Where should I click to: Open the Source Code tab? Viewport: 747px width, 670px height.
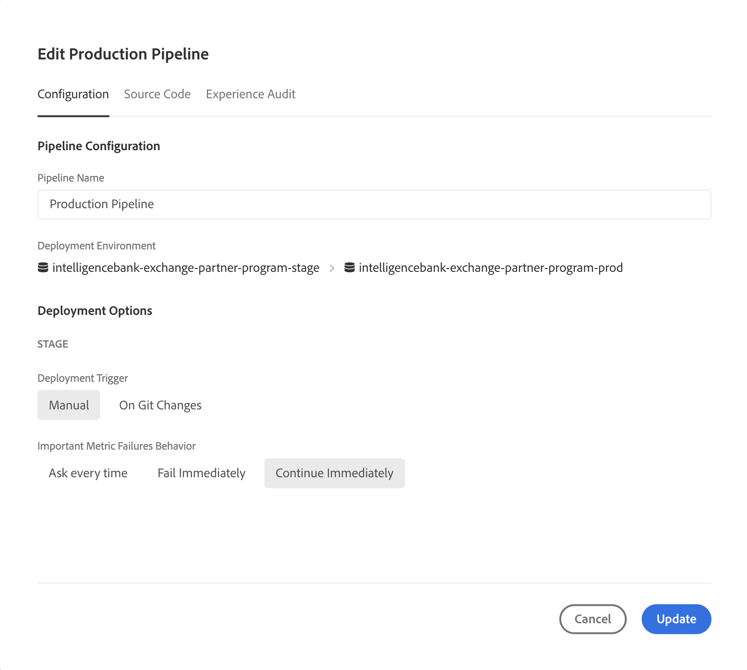(x=157, y=95)
